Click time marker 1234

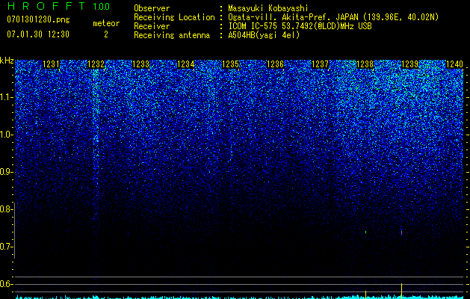(x=186, y=64)
